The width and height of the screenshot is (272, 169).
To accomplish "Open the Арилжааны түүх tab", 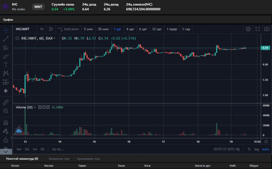I will coord(88,159).
